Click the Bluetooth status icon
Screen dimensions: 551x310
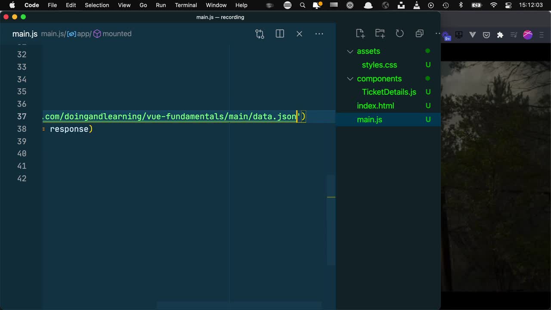coord(460,5)
